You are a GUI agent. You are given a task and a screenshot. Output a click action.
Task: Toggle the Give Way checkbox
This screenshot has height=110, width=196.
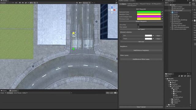pos(138,25)
